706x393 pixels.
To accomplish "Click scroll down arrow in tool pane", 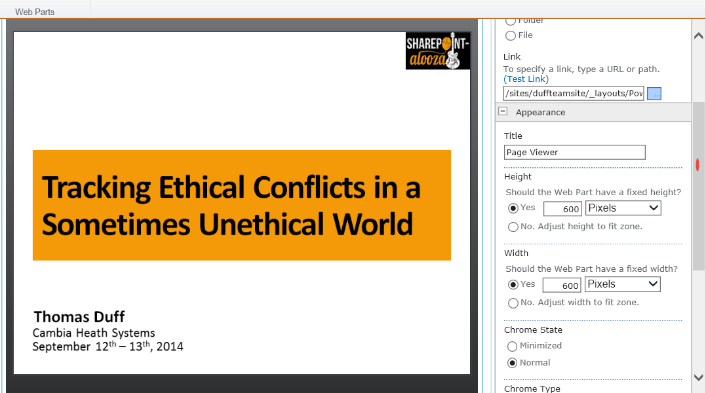I will point(698,377).
